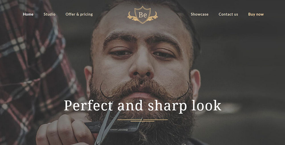Go to the Home menu item
Viewport: 285px width, 145px height.
tap(28, 14)
